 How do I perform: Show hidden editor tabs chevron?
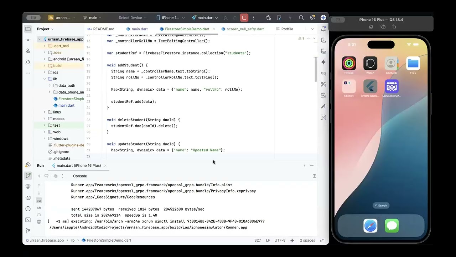coord(312,29)
